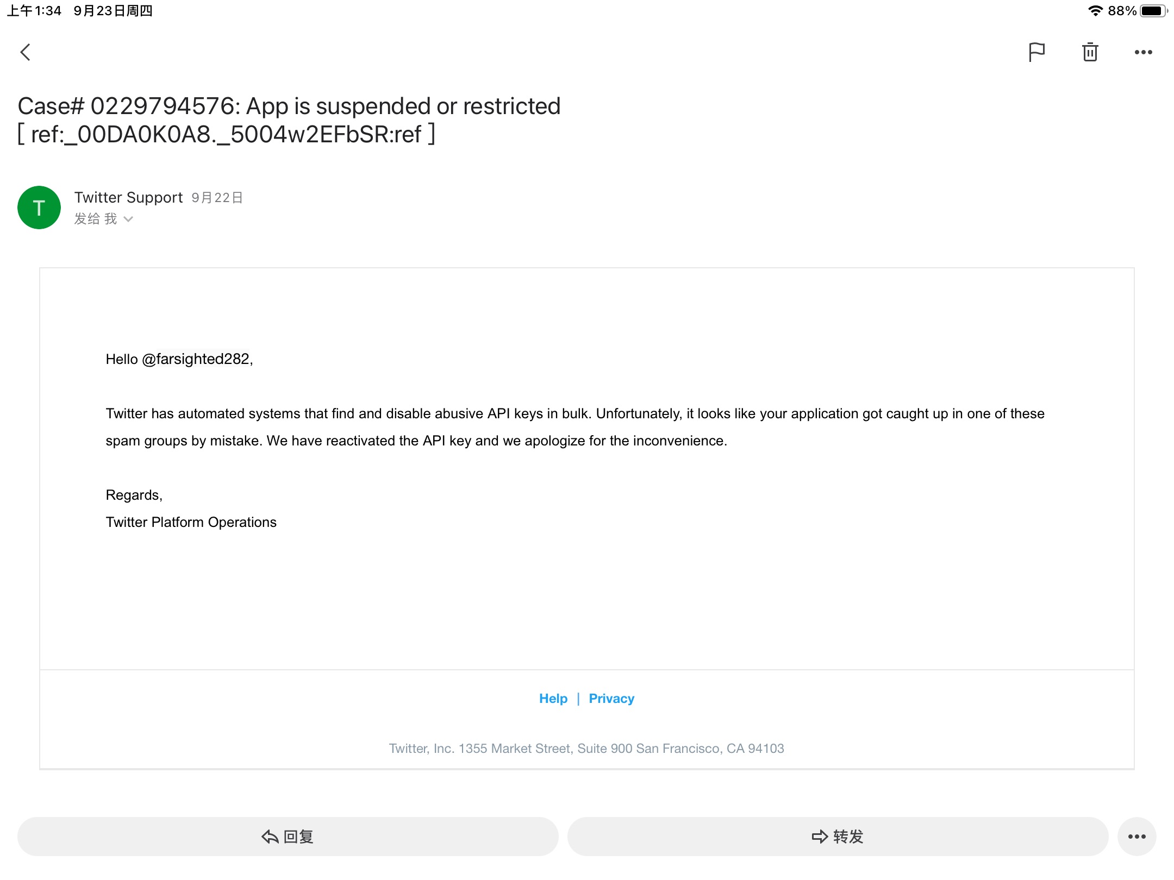The height and width of the screenshot is (880, 1174).
Task: Open bottom-right more actions button
Action: click(1136, 837)
